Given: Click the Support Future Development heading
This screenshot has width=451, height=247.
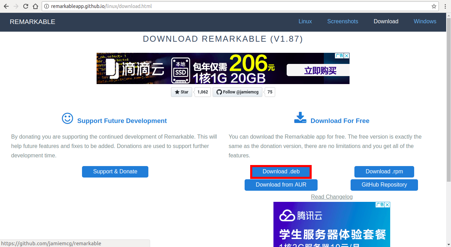Looking at the screenshot, I should point(122,121).
